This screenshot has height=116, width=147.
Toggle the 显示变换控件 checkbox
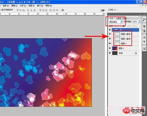pos(0,10)
